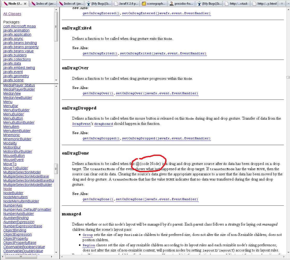Image resolution: width=290 pixels, height=260 pixels.
Task: Open the presidio-fxs tab
Action: [182, 4]
